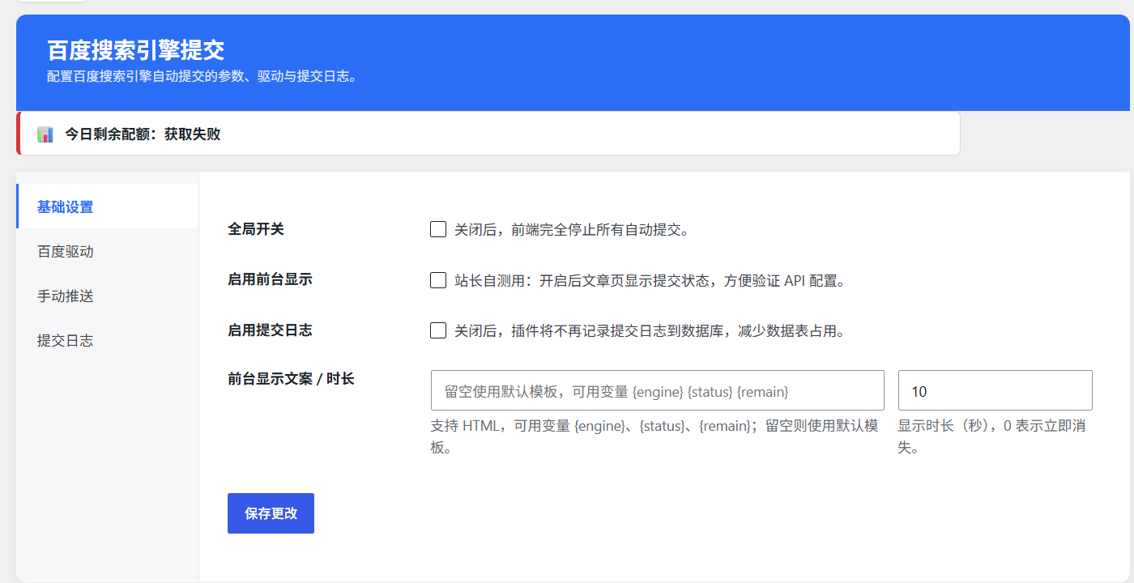Click the bar chart icon beside 今日剩余配额
The image size is (1134, 583).
(45, 134)
